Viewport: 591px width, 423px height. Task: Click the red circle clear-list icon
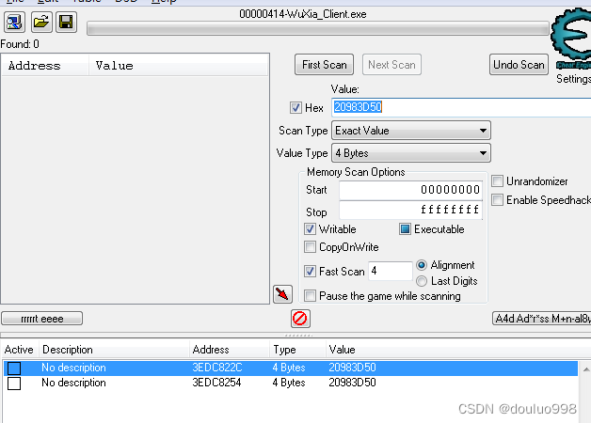point(300,319)
